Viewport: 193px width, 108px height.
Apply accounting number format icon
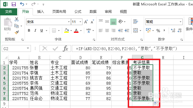click(x=148, y=30)
